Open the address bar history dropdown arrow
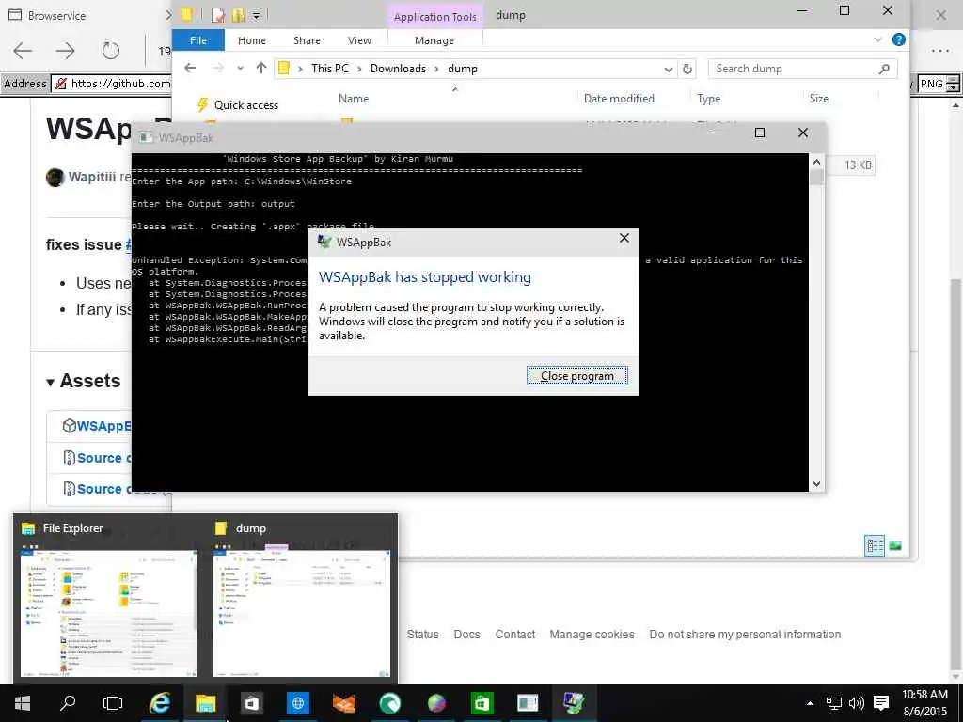Image resolution: width=963 pixels, height=722 pixels. point(669,70)
